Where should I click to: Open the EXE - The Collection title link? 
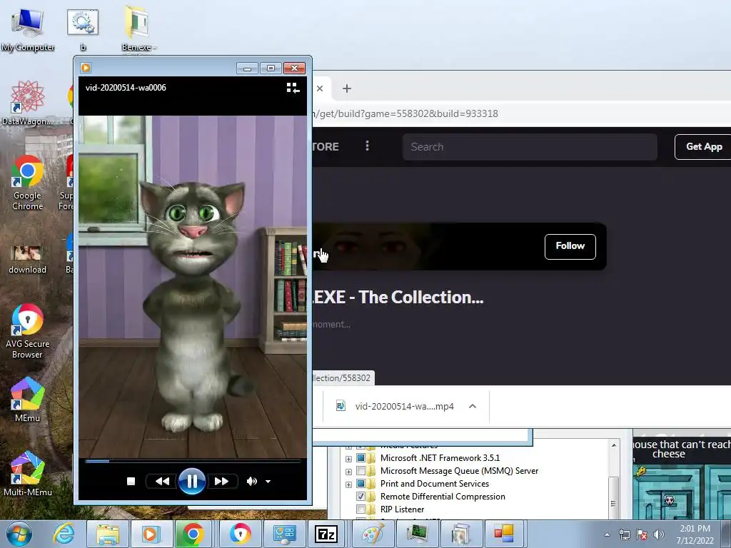pos(398,297)
